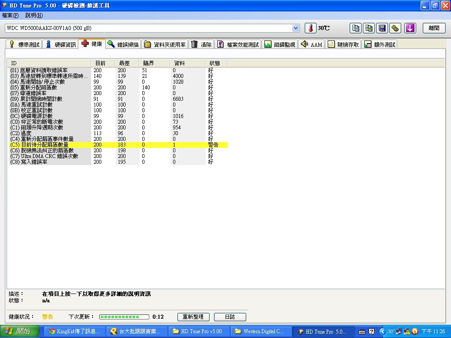Open the 清除 tab
Viewport: 451px width, 338px height.
coord(202,44)
